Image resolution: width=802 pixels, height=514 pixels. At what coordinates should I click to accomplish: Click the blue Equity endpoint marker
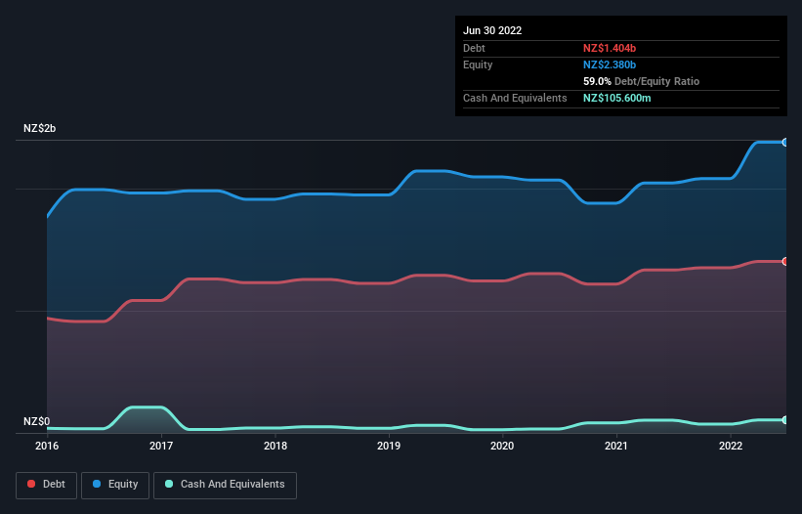[785, 143]
